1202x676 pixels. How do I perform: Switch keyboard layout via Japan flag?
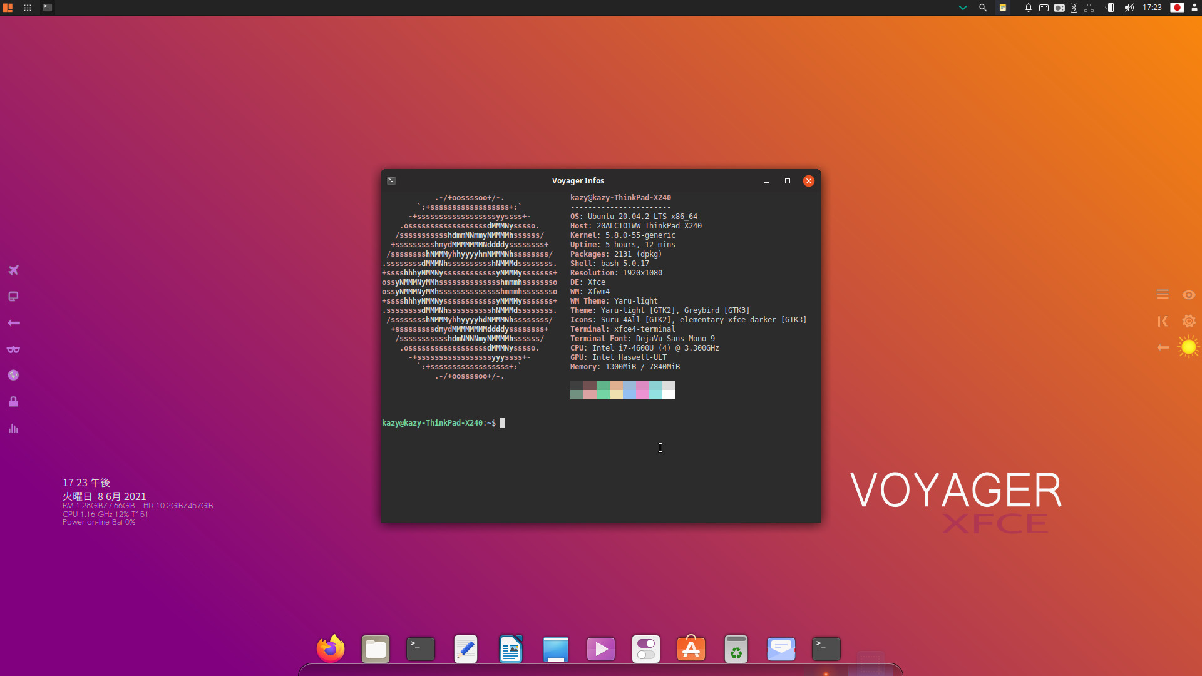click(x=1177, y=8)
